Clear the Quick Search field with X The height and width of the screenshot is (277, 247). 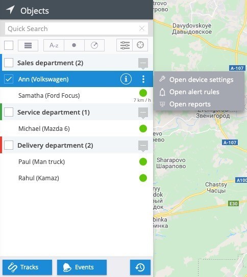point(142,29)
